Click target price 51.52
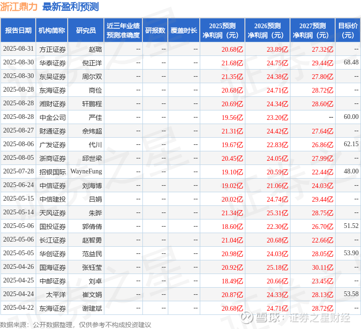Viewport: 361px width, 329px height. [351, 226]
